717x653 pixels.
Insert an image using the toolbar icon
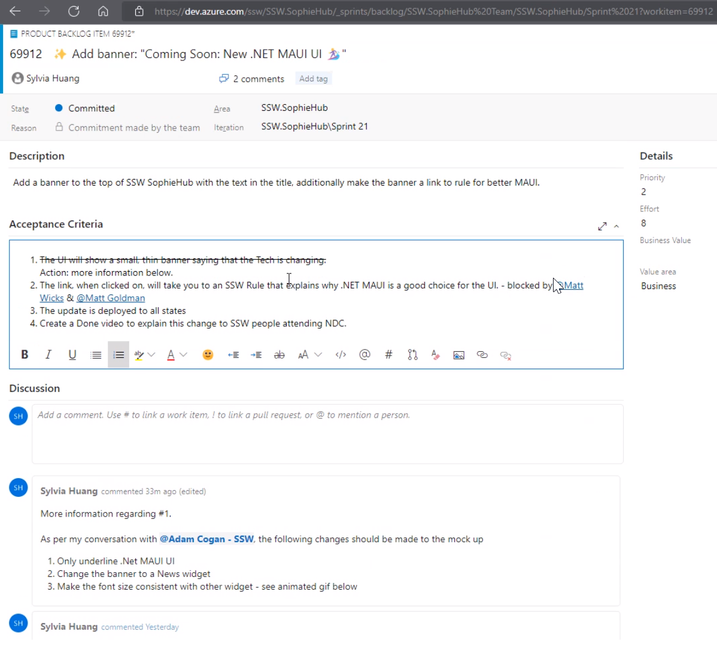459,355
